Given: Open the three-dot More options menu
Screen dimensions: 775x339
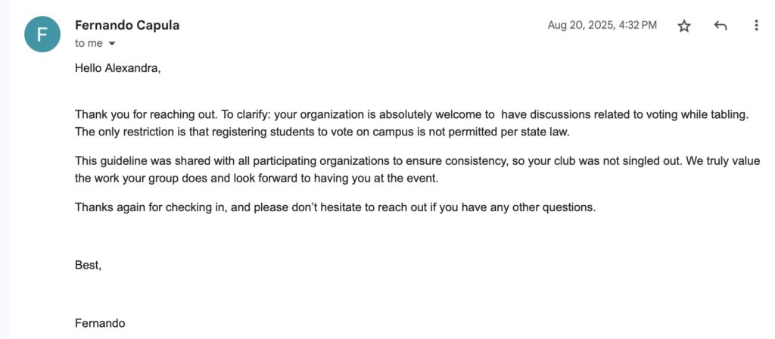Looking at the screenshot, I should pyautogui.click(x=755, y=26).
